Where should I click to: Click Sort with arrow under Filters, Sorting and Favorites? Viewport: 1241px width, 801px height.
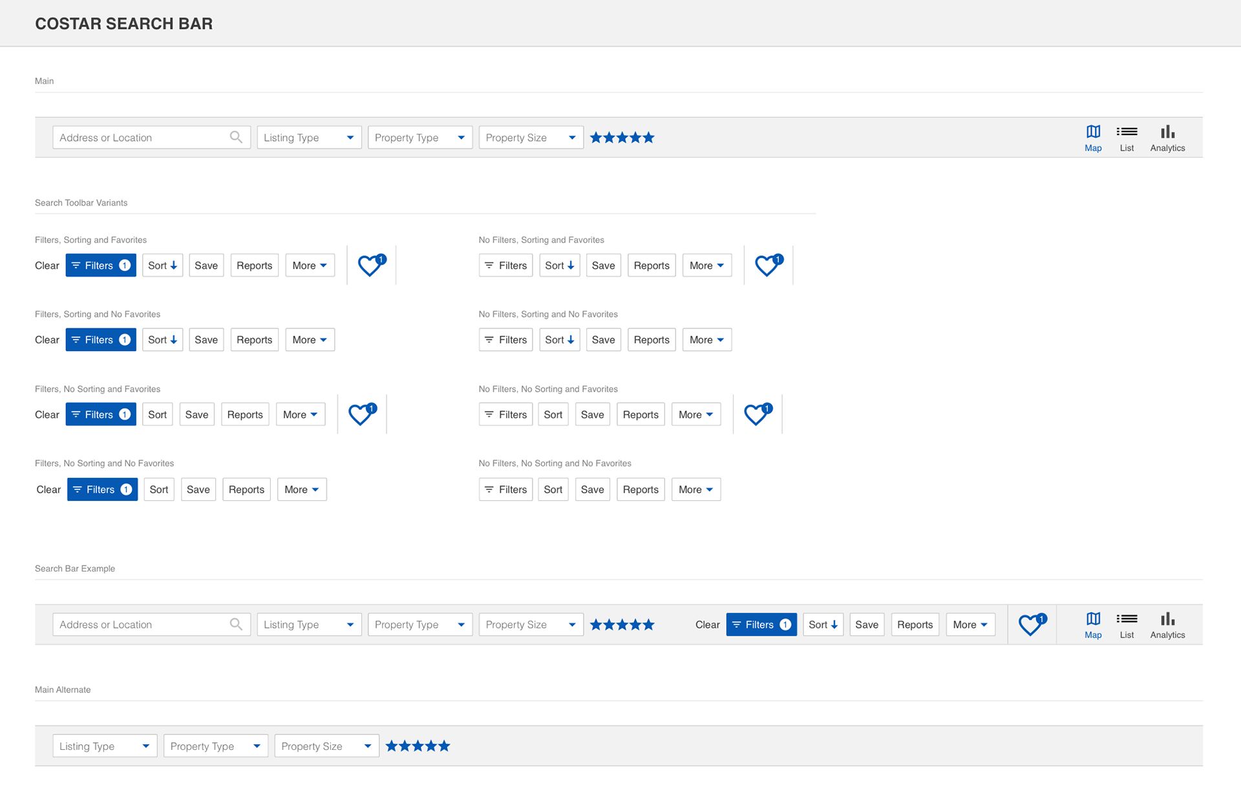point(163,265)
